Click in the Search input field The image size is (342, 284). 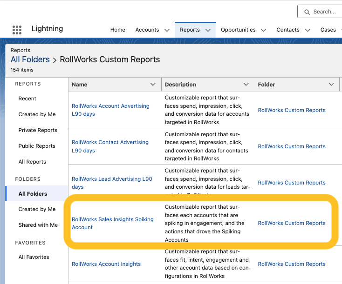click(326, 12)
